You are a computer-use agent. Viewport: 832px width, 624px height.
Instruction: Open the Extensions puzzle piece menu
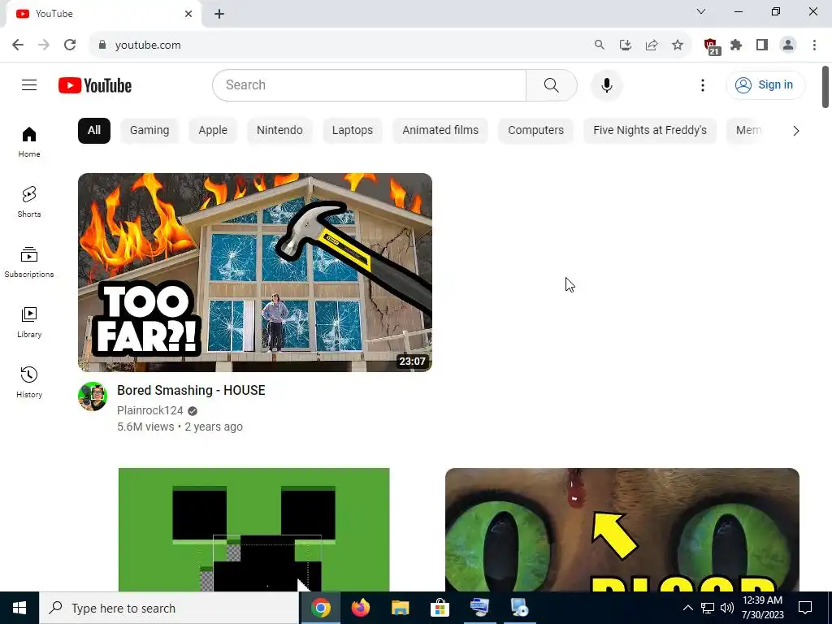736,45
